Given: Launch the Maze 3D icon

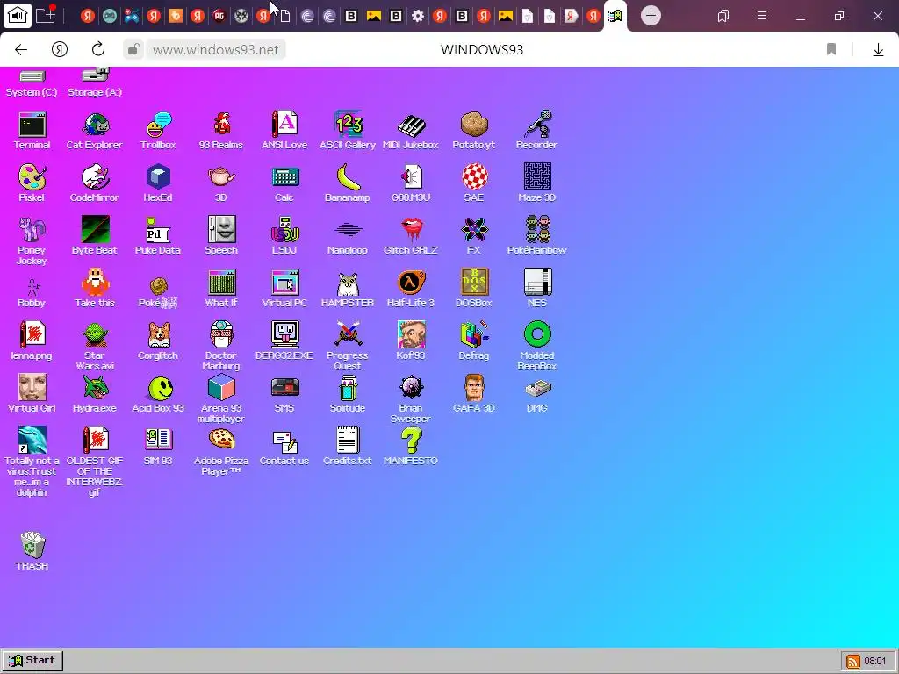Looking at the screenshot, I should click(x=537, y=183).
